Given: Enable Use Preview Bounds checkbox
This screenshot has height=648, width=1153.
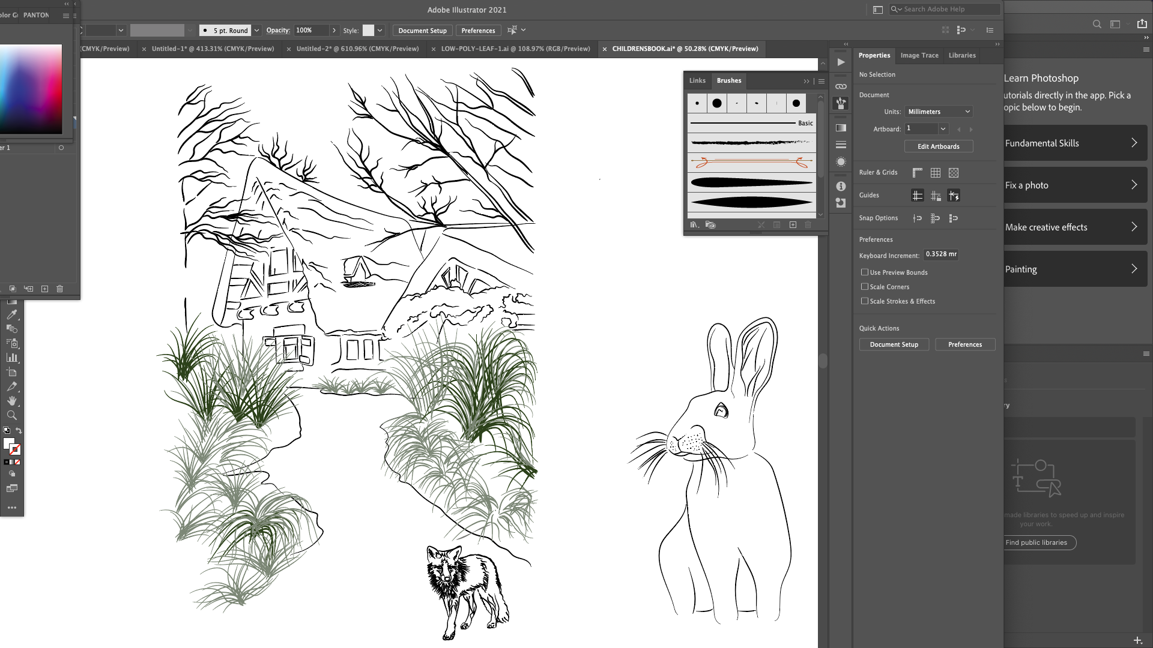Looking at the screenshot, I should (865, 272).
